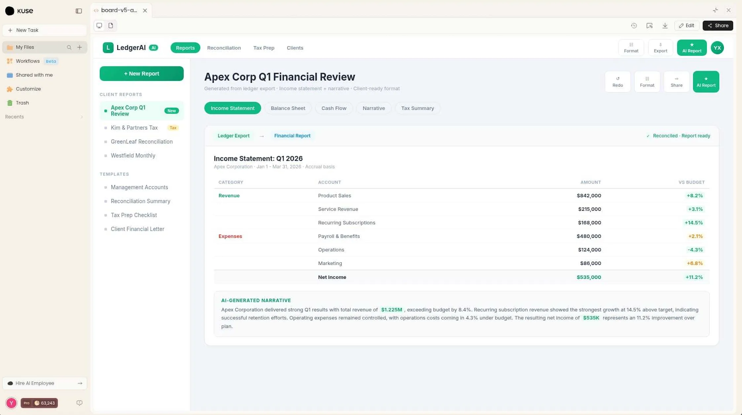Open the Tax Prep tab
The height and width of the screenshot is (415, 742).
[x=264, y=48]
